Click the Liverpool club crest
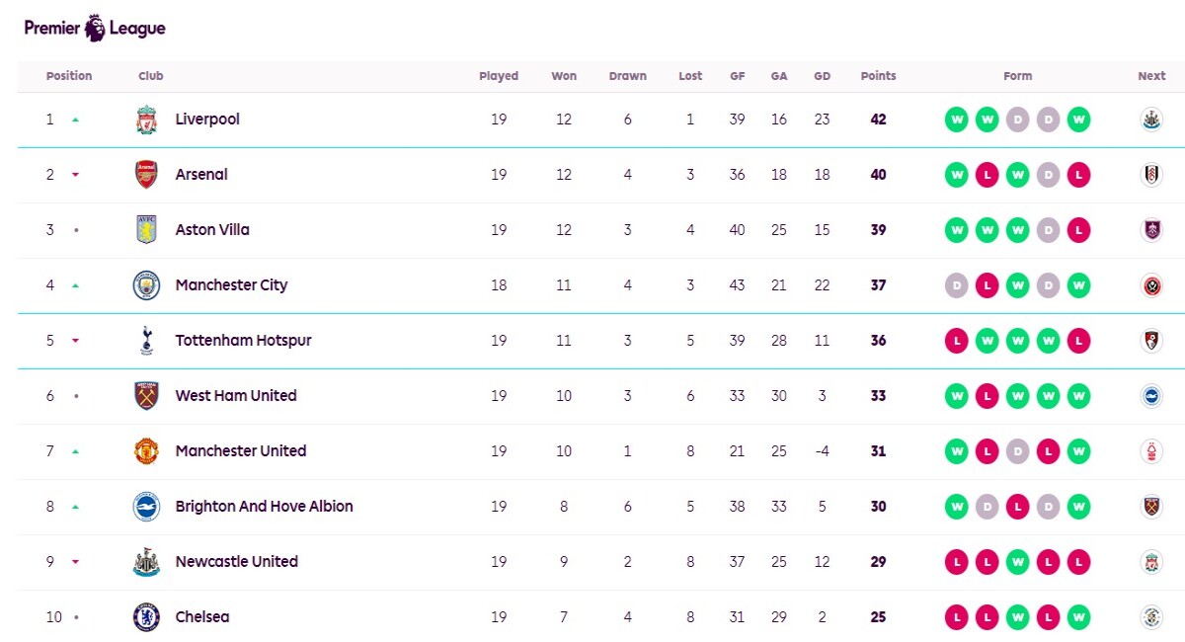This screenshot has width=1185, height=642. point(146,120)
